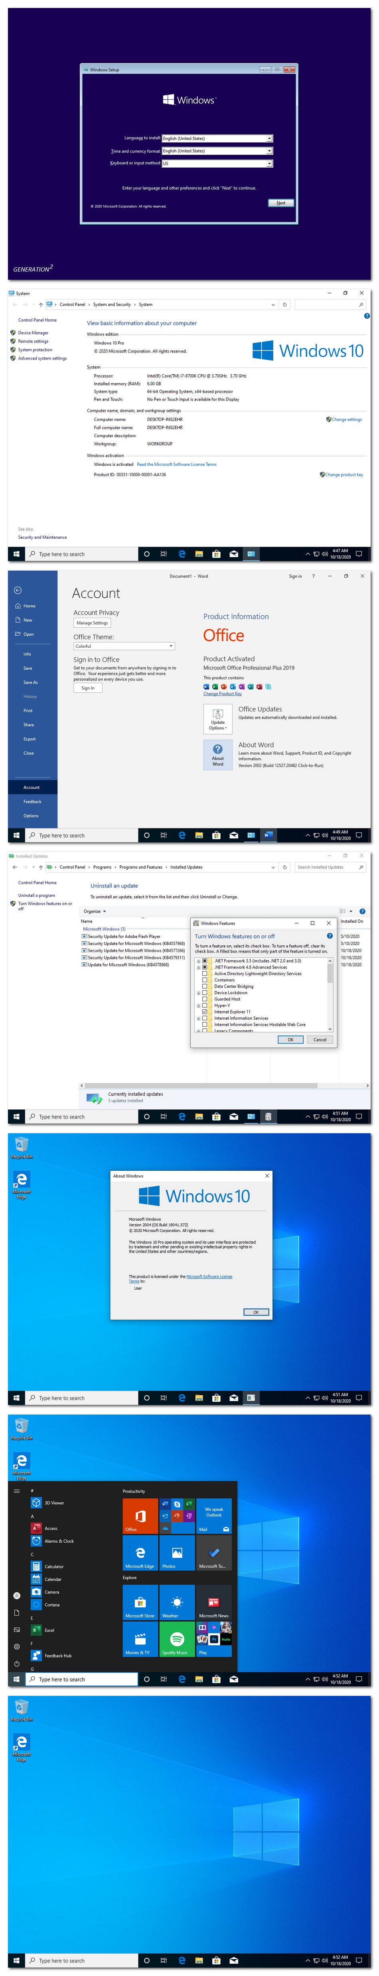The height and width of the screenshot is (1976, 379).
Task: Enable the Containers feature checkbox
Action: (204, 980)
